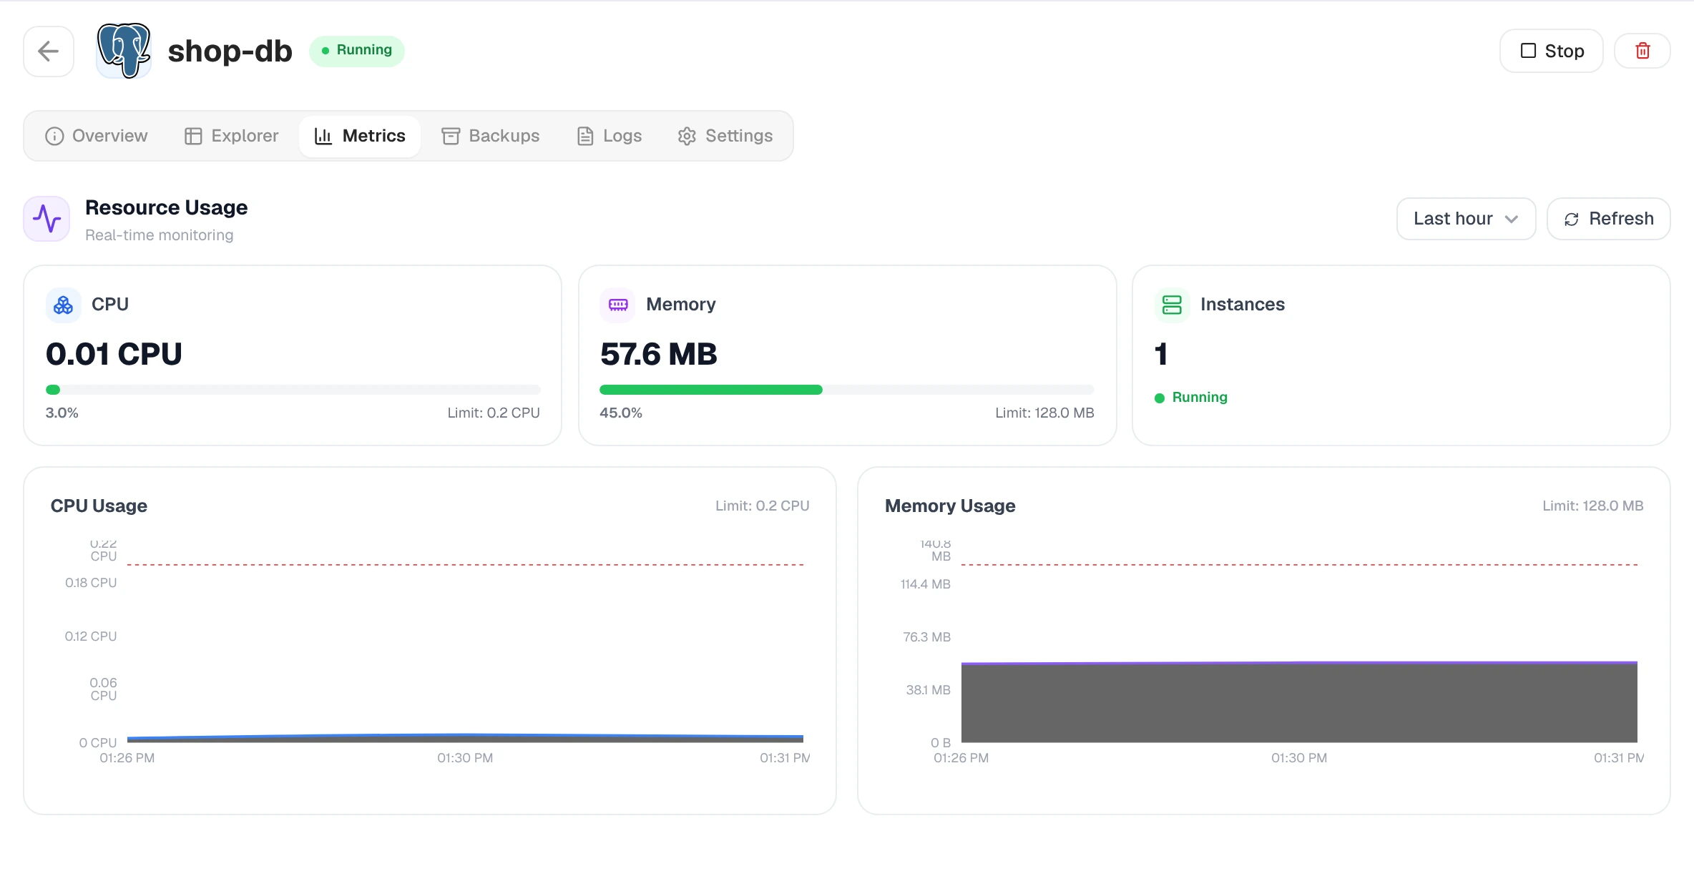Click the instance count 1
Image resolution: width=1694 pixels, height=871 pixels.
pyautogui.click(x=1161, y=354)
